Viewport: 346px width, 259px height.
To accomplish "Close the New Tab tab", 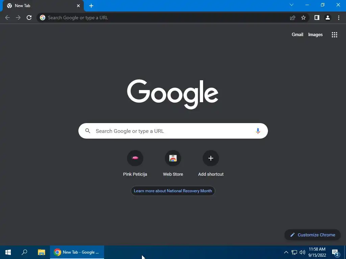I will click(x=78, y=6).
